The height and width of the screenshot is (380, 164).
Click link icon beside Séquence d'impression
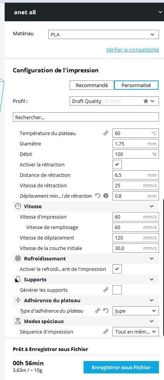click(x=106, y=332)
